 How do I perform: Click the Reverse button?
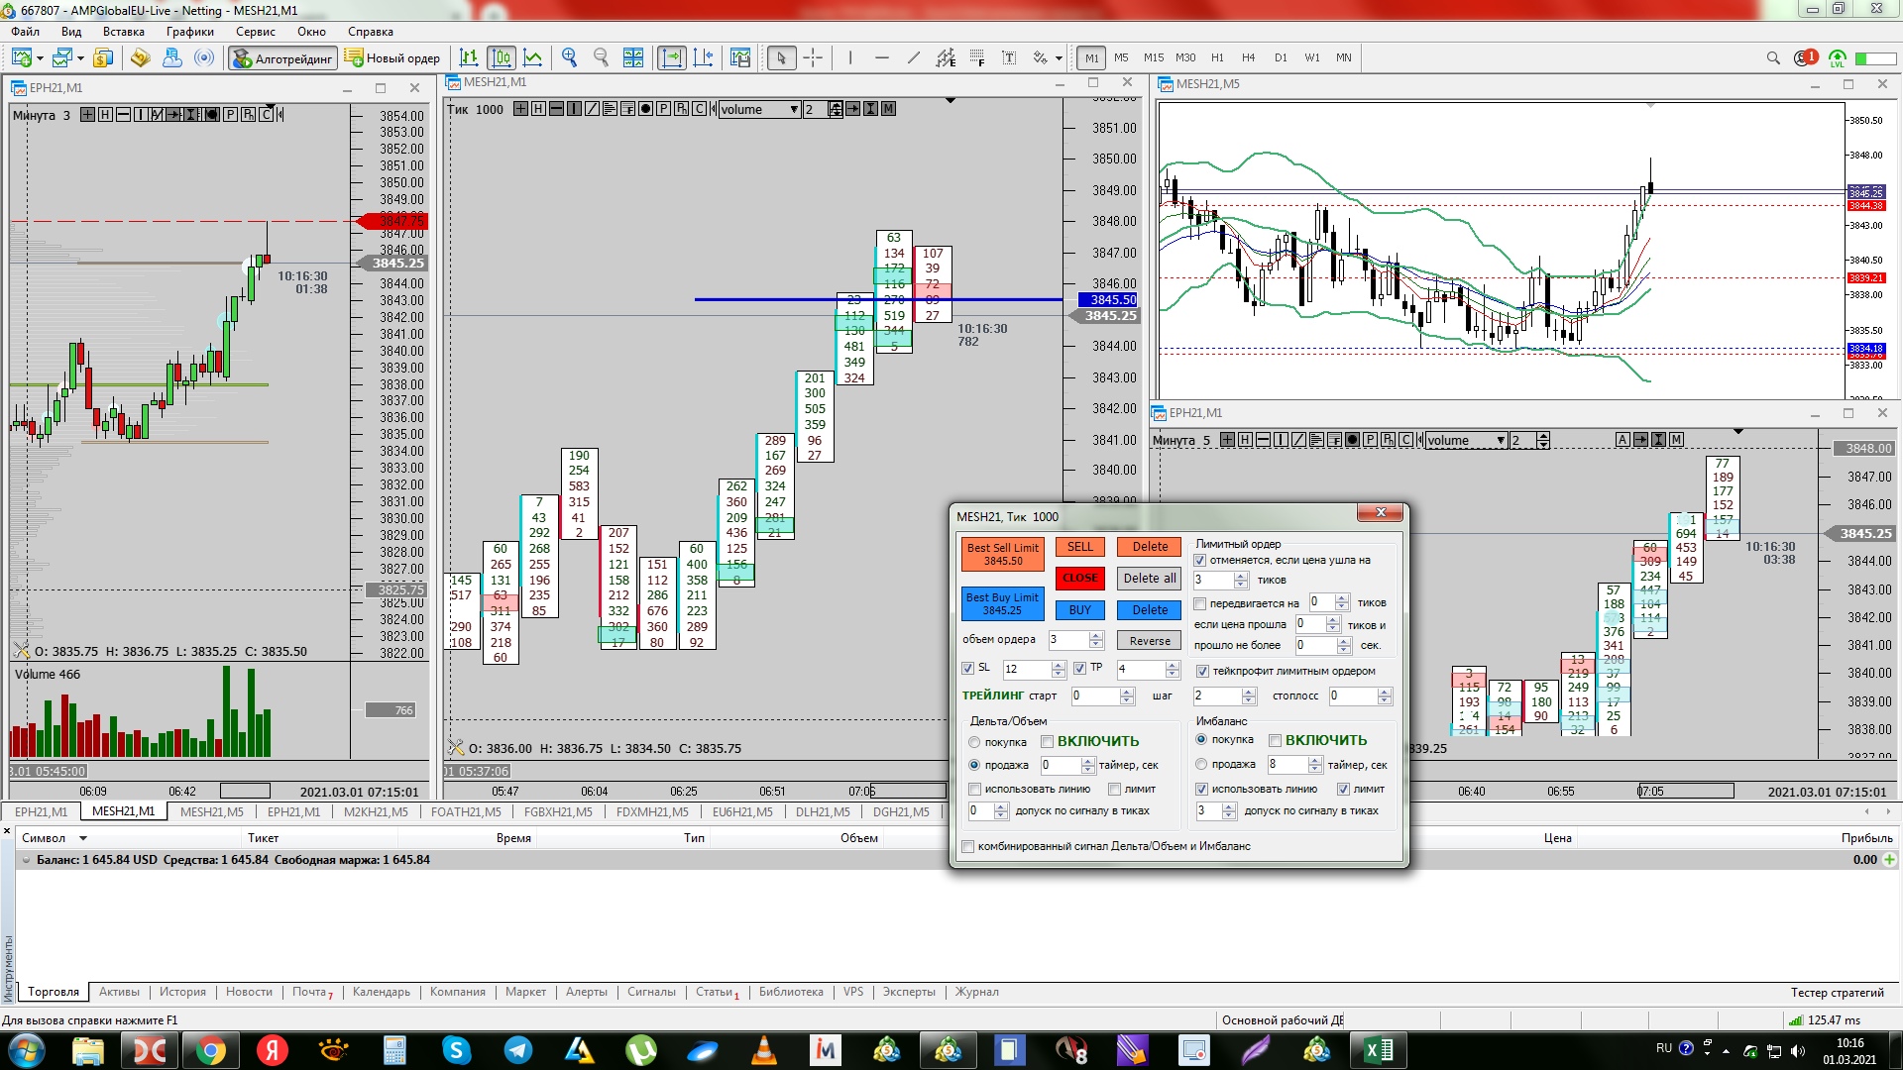click(x=1149, y=641)
